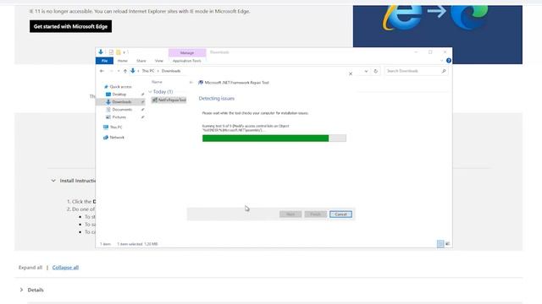Switch to large icons view in status bar
The height and width of the screenshot is (304, 542).
448,244
